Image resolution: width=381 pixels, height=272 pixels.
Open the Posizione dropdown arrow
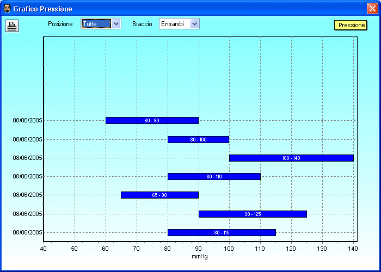(x=116, y=24)
